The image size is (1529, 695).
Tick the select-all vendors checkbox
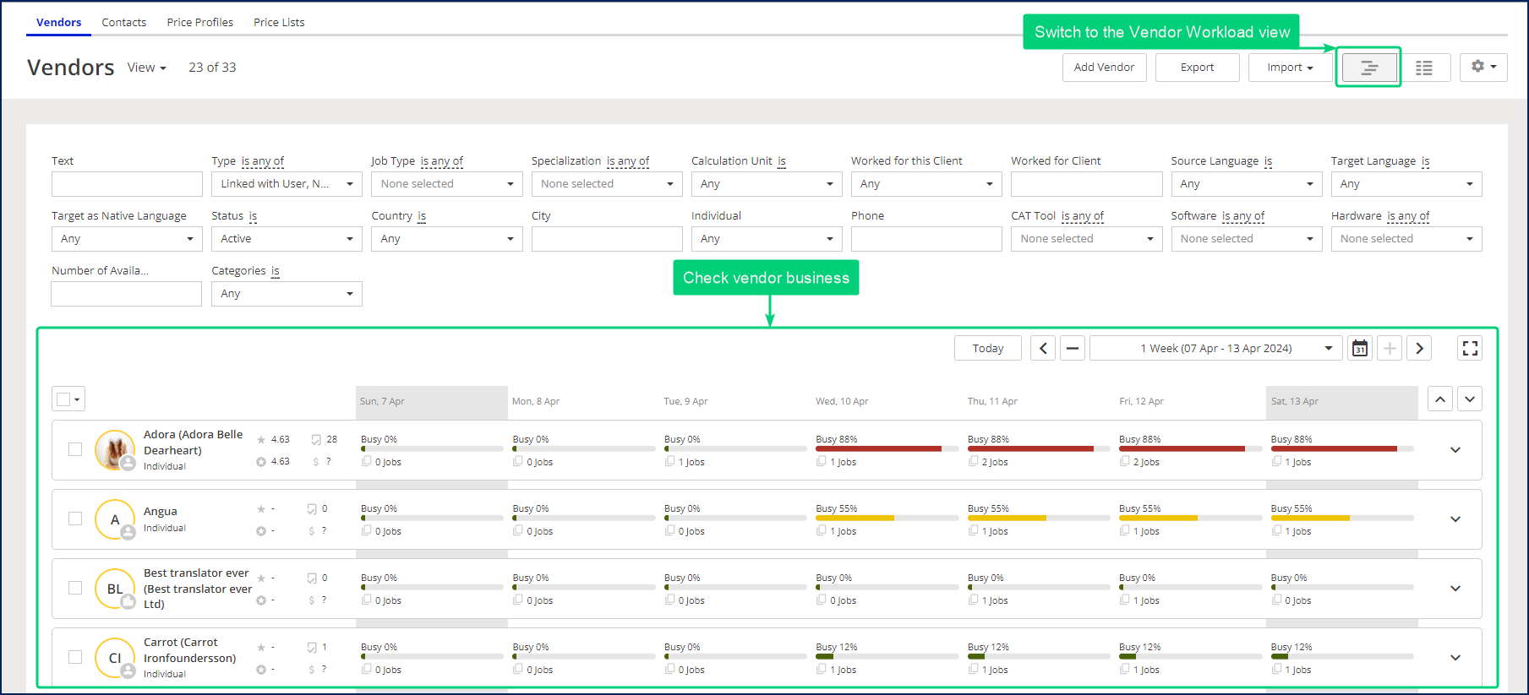tap(63, 399)
